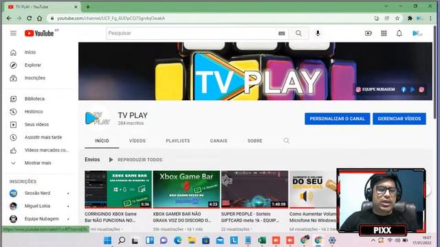Switch to the VÍDEOS tab
Image resolution: width=440 pixels, height=247 pixels.
[137, 141]
